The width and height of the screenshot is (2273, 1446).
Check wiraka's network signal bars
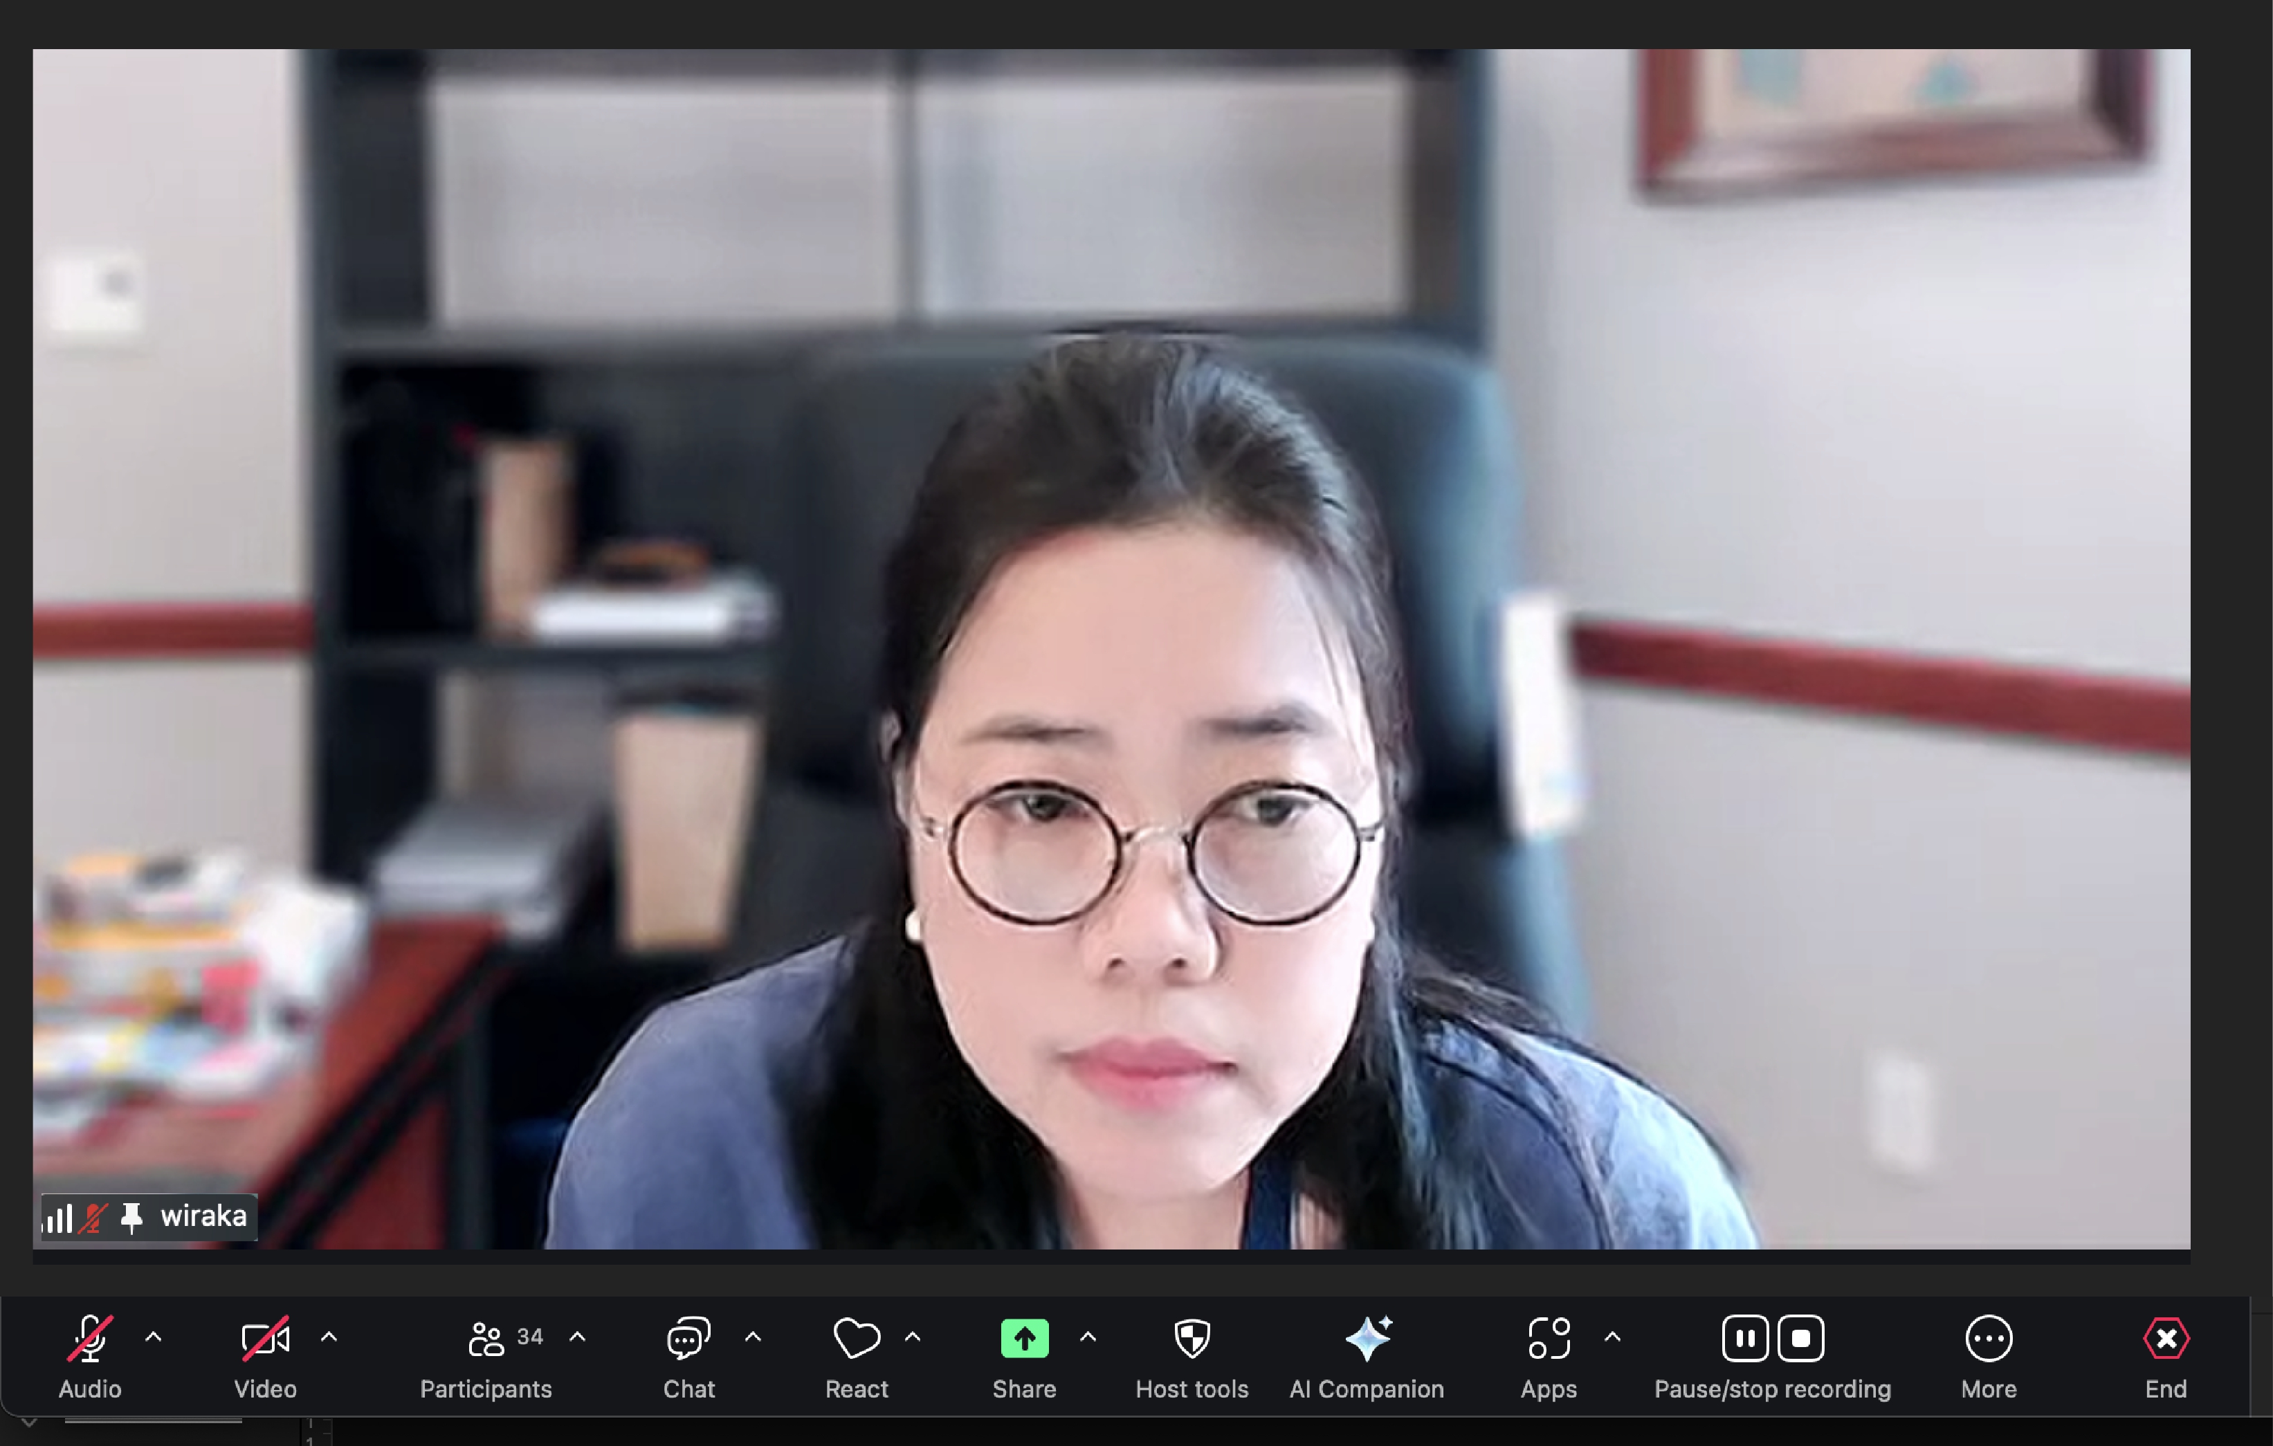point(57,1218)
